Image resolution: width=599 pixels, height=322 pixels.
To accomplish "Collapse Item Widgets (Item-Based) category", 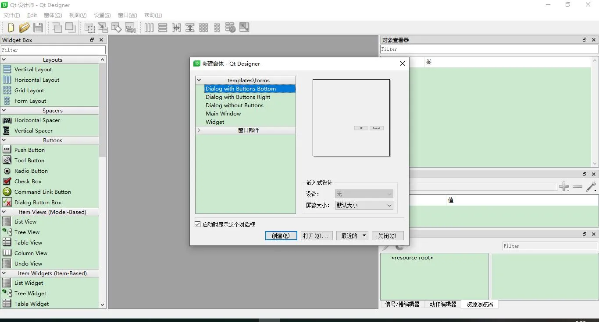I will pos(4,273).
